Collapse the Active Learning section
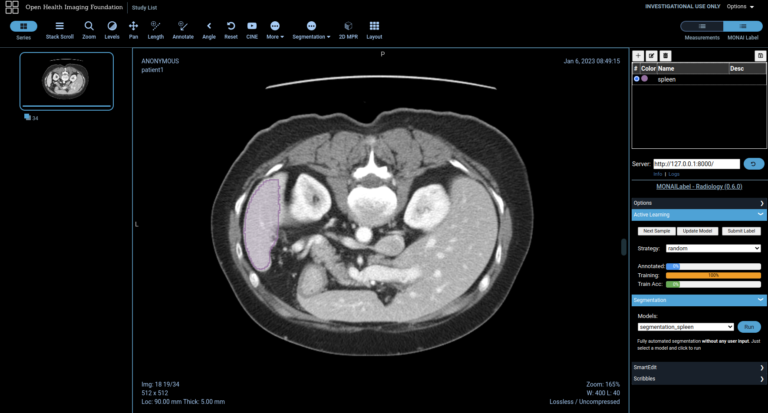Screen dimensions: 768x413 pos(699,215)
